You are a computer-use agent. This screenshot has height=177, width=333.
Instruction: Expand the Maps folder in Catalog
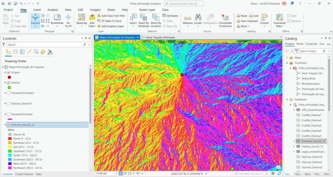[287, 58]
